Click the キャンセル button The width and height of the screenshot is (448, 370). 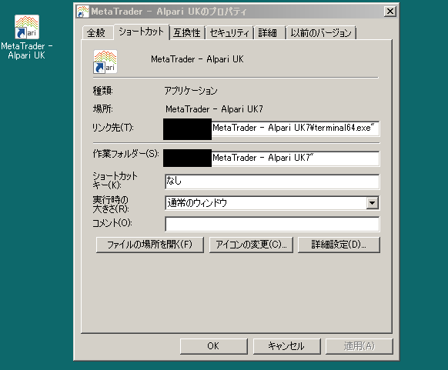(x=286, y=346)
